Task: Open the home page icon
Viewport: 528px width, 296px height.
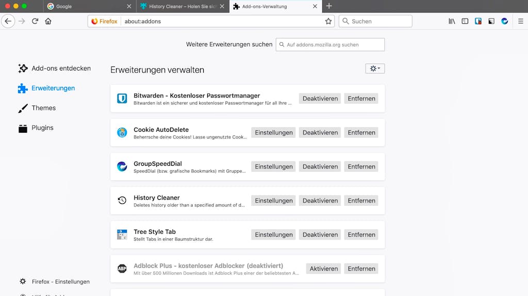Action: pos(48,21)
